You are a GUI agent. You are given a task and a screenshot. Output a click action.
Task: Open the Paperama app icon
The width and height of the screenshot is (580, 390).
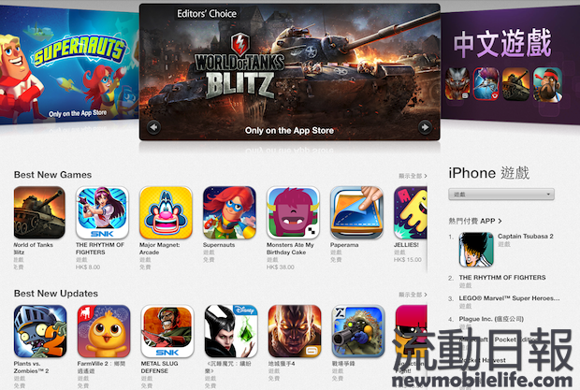pyautogui.click(x=356, y=212)
